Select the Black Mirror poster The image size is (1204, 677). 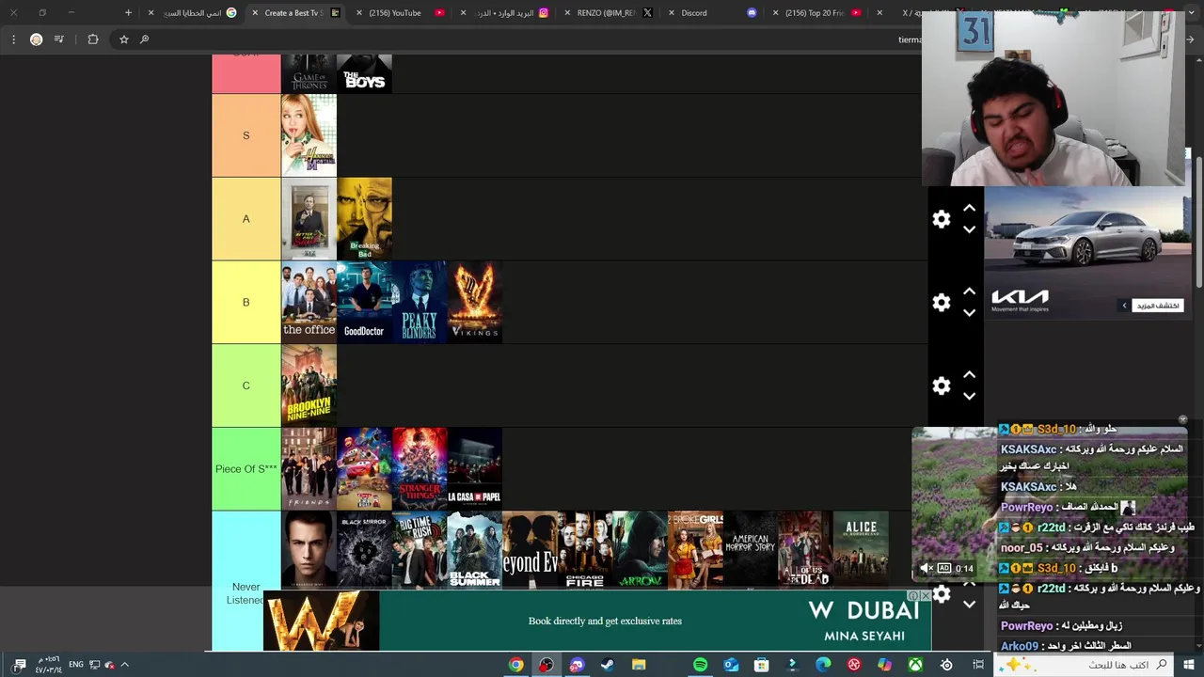[364, 550]
